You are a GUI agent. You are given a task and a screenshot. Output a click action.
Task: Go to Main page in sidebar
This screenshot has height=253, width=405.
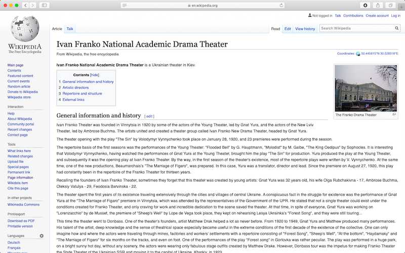tap(15, 65)
